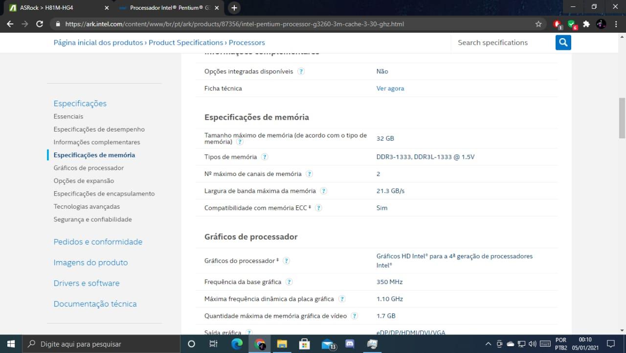Image resolution: width=626 pixels, height=353 pixels.
Task: Open help icon for Frequência da base gráfica
Action: (x=289, y=282)
